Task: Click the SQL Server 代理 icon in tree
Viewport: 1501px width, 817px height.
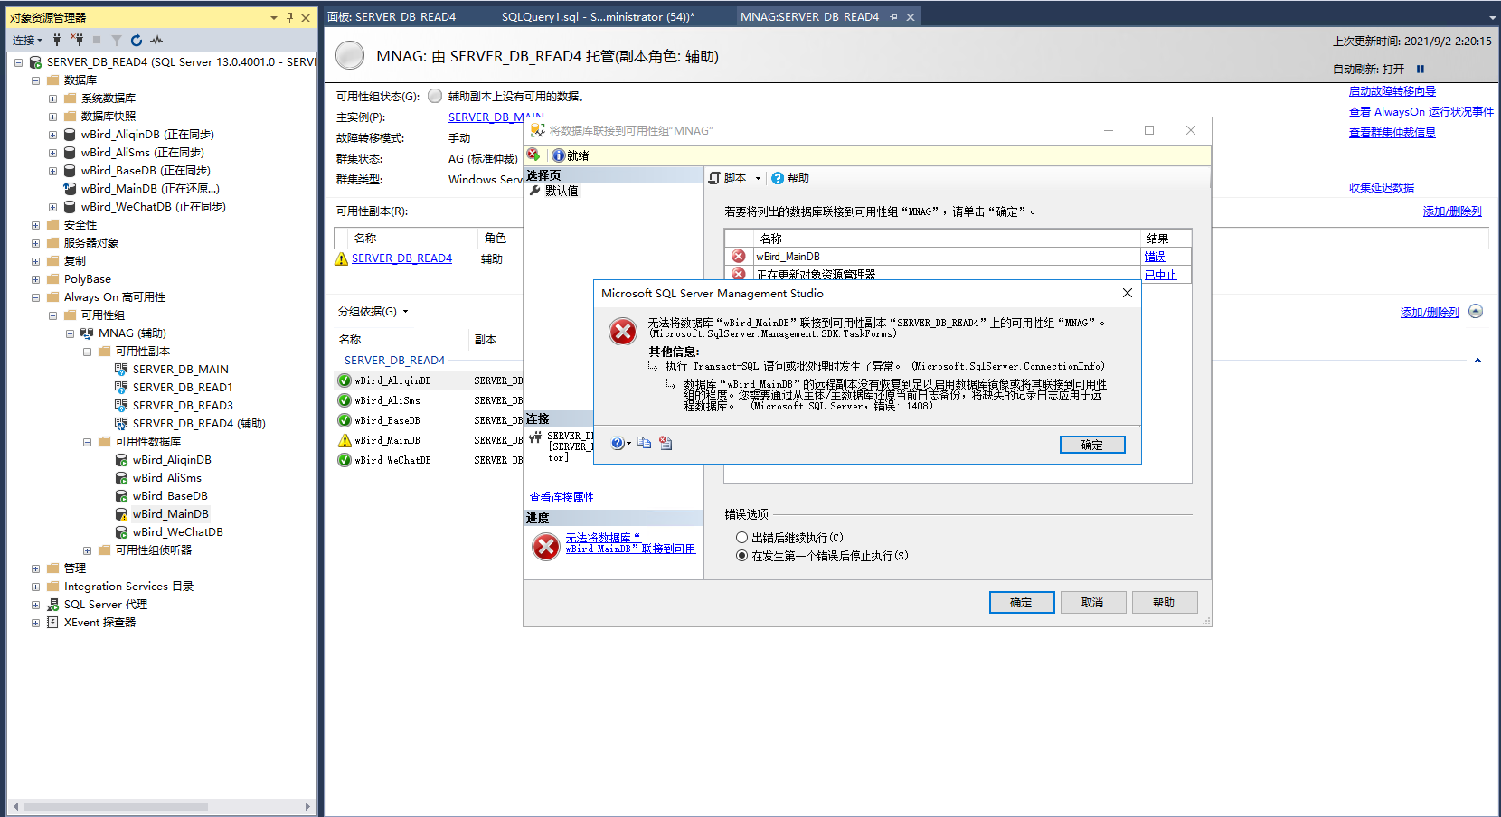Action: pos(52,605)
